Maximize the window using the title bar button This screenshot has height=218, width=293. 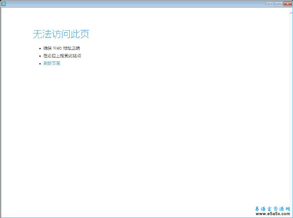278,4
